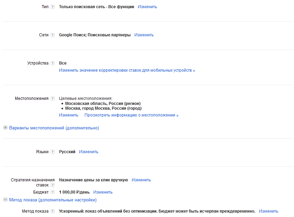The height and width of the screenshot is (217, 294).
Task: Open help tooltip beside Устройства
Action: [52, 63]
